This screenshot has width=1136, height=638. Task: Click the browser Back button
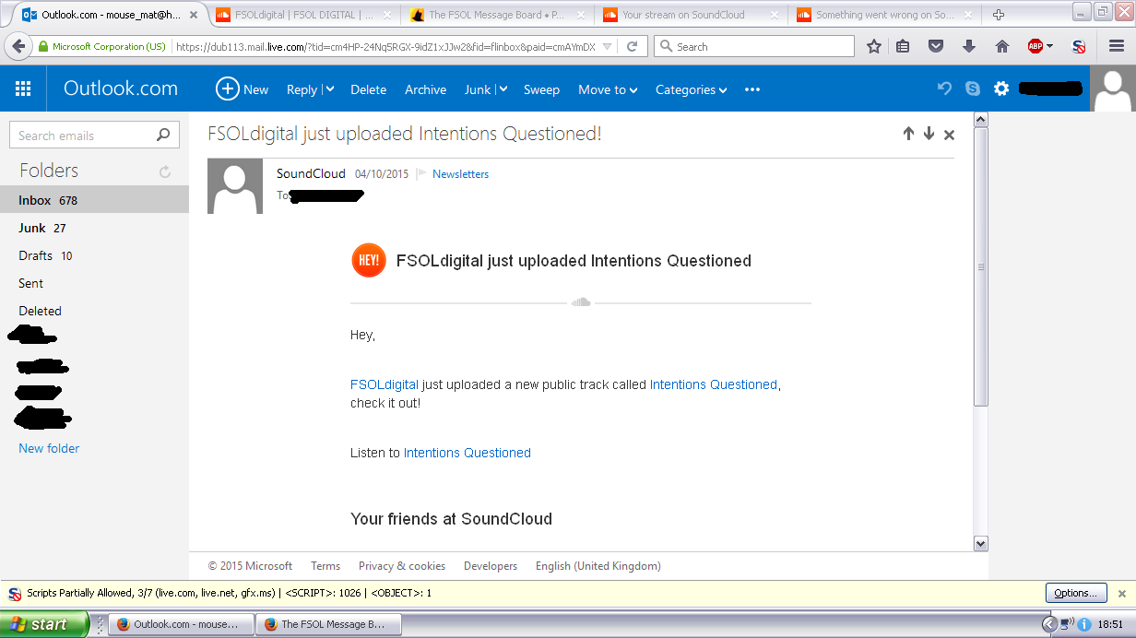pyautogui.click(x=19, y=46)
